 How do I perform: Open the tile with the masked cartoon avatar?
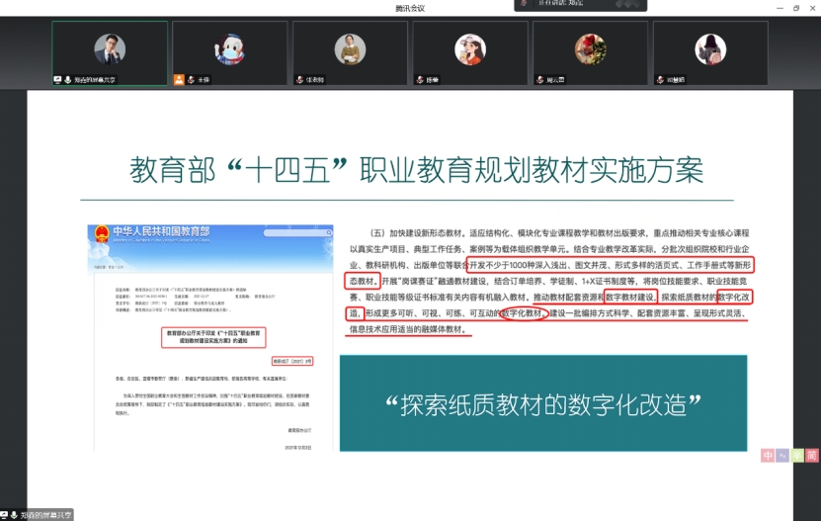230,53
